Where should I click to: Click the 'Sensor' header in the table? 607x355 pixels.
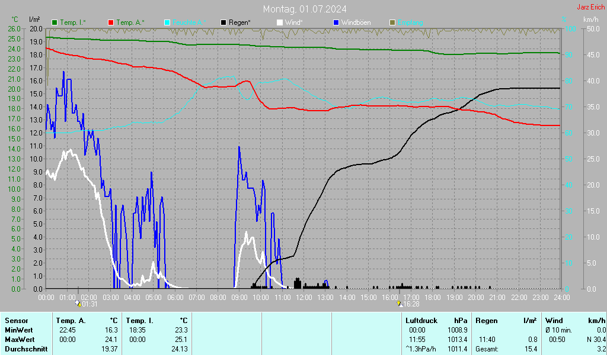[17, 321]
